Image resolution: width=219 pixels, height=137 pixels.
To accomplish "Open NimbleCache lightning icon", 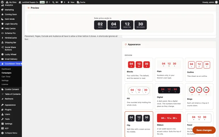I will (2, 38).
